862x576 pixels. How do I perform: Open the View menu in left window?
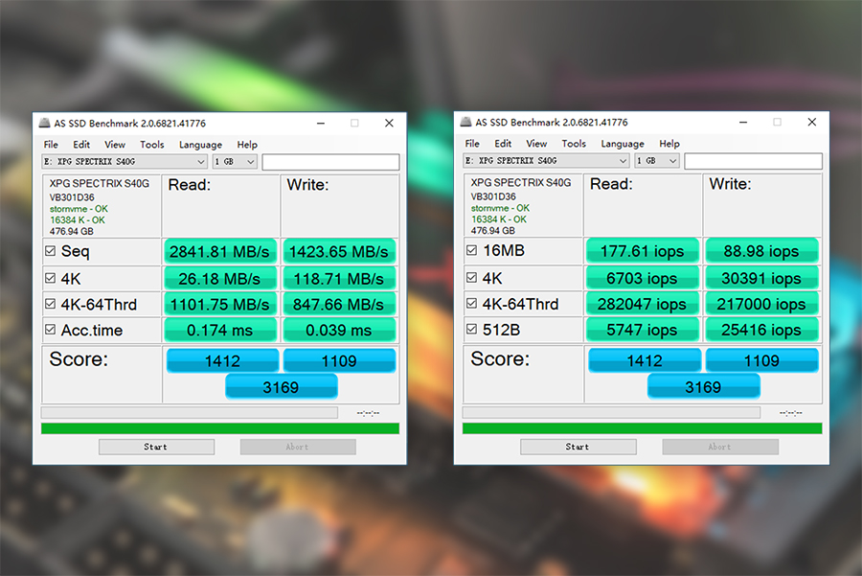pos(115,145)
